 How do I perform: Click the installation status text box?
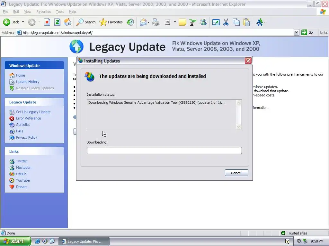point(162,115)
